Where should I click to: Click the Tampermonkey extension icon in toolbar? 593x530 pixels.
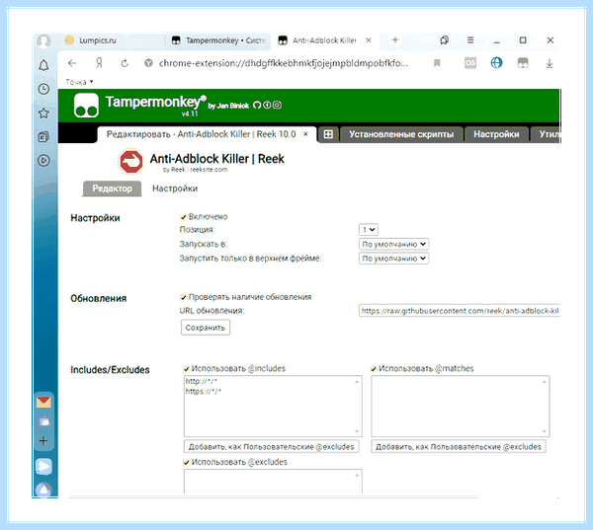(523, 63)
